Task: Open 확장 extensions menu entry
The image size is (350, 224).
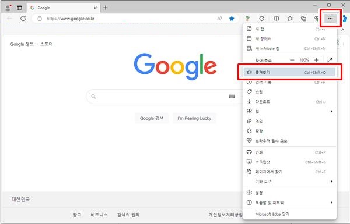Action: 289,131
